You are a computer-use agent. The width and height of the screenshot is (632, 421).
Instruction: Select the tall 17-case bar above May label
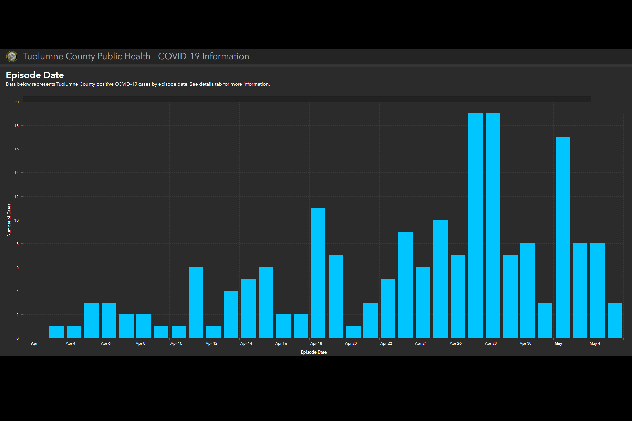tap(563, 238)
